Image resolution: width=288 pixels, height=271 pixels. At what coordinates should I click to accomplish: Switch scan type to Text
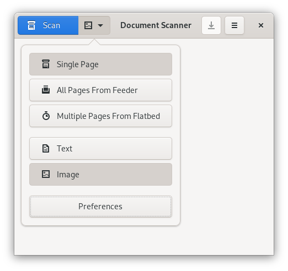[100, 148]
